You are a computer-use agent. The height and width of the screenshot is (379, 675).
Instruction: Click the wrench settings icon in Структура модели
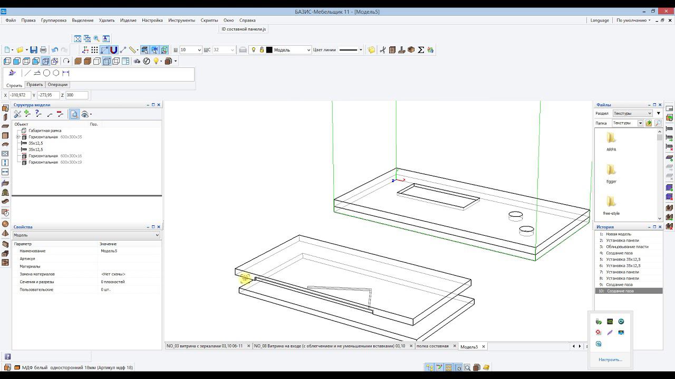17,114
